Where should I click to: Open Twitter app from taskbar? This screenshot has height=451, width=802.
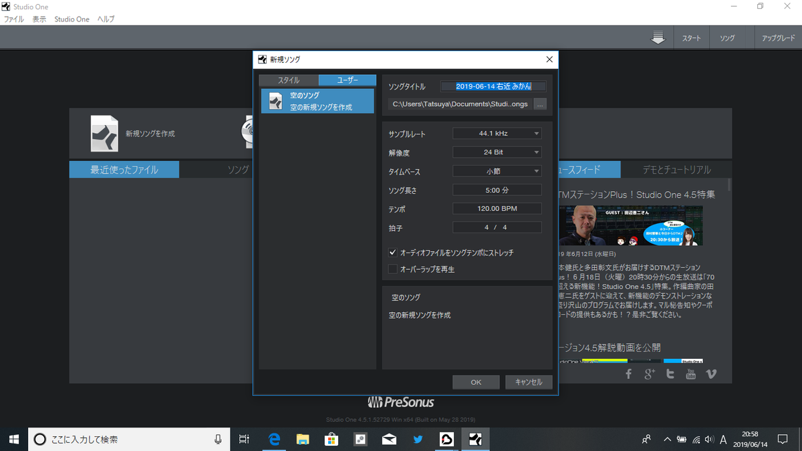click(418, 439)
